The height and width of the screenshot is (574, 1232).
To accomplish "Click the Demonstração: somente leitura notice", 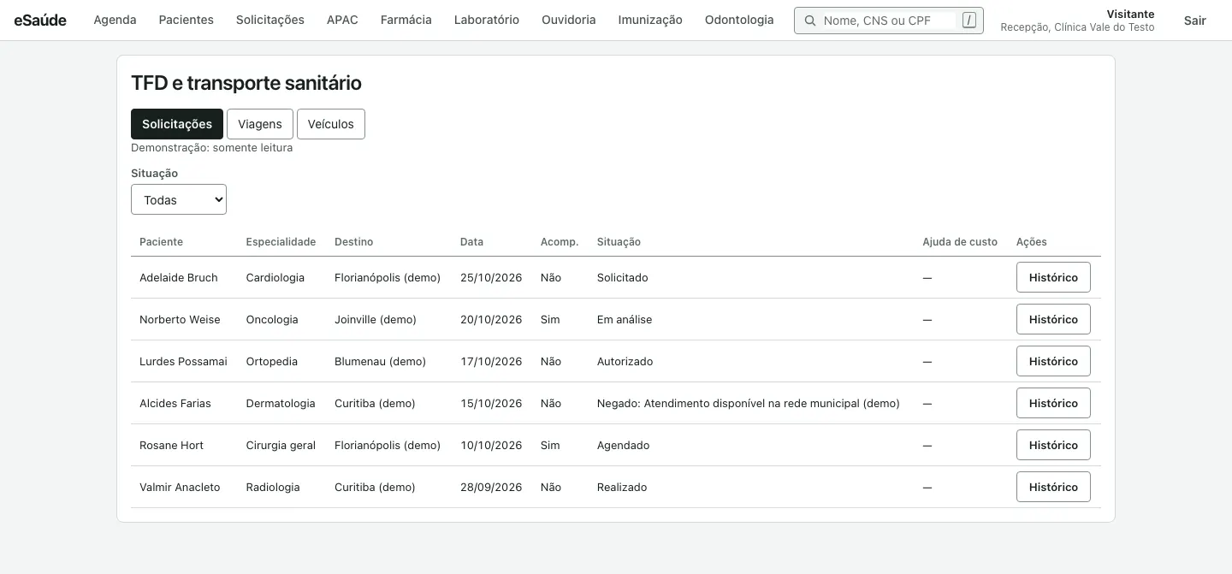I will 212,147.
